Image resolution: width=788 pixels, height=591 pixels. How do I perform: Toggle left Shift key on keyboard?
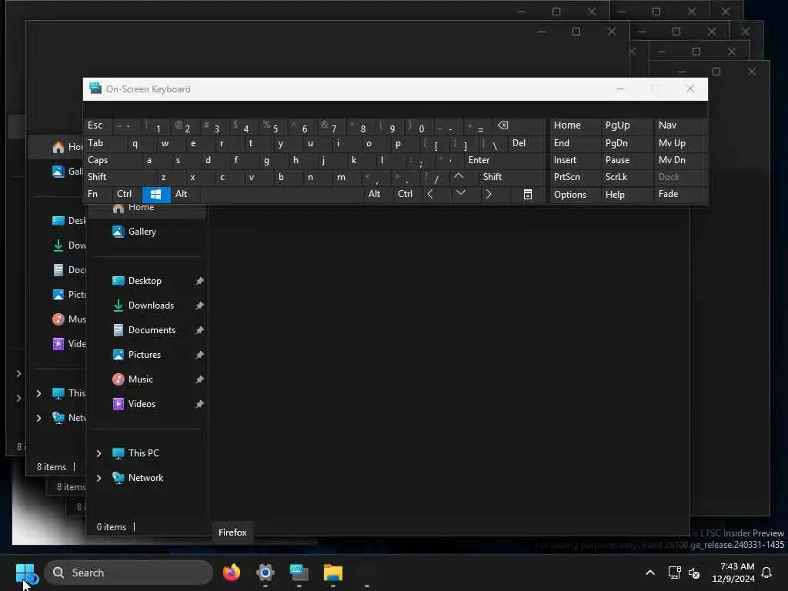[x=119, y=177]
